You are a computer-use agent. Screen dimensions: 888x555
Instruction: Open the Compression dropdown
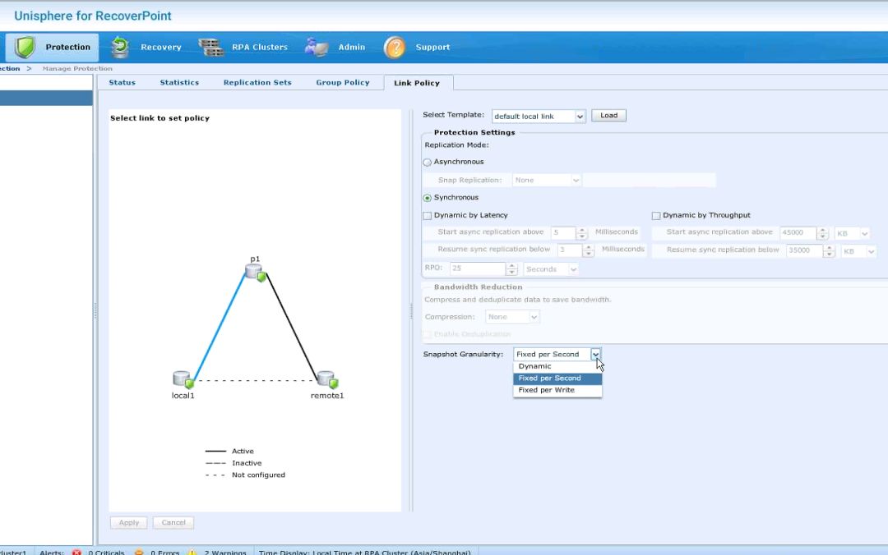click(x=512, y=317)
